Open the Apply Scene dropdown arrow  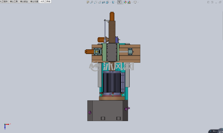pyautogui.click(x=132, y=2)
